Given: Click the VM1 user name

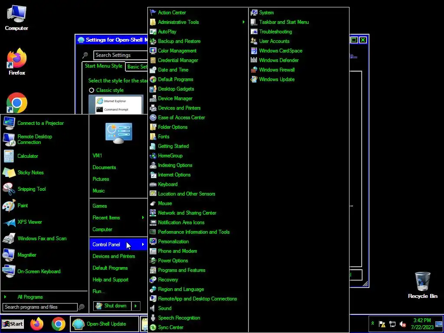Looking at the screenshot, I should (97, 156).
